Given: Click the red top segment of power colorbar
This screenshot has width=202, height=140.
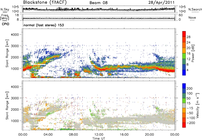Looking at the screenshot, I should pos(184,34).
